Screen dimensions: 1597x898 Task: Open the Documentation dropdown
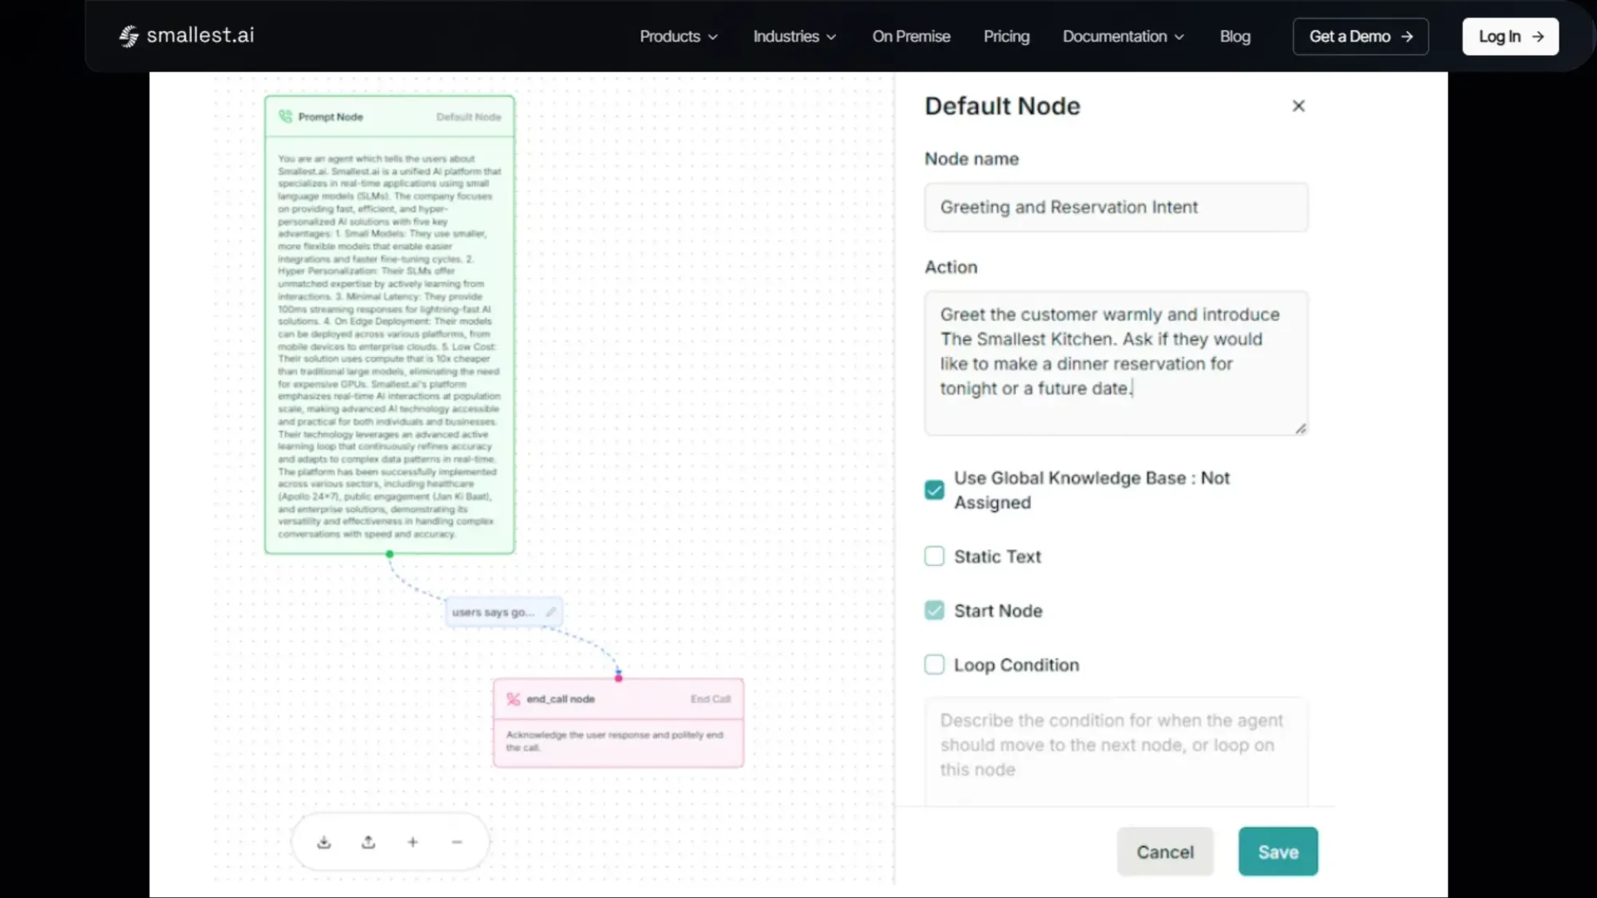[1123, 37]
